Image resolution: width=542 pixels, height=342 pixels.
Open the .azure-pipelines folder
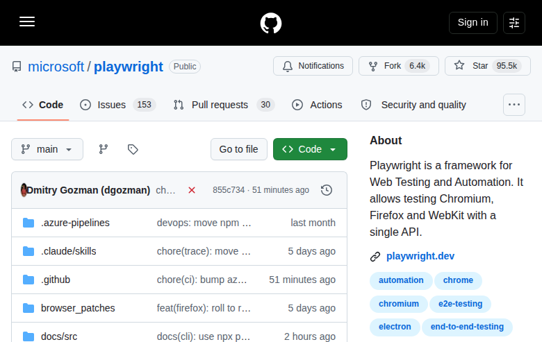pyautogui.click(x=75, y=223)
